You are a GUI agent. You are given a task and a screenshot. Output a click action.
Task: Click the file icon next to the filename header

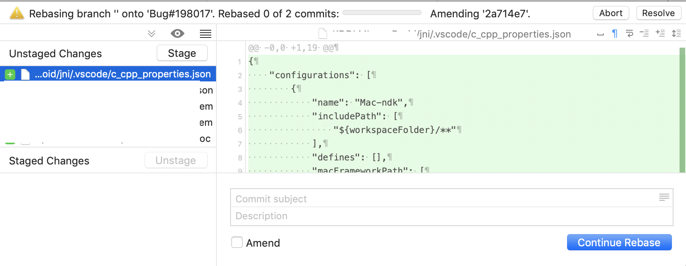pos(322,33)
